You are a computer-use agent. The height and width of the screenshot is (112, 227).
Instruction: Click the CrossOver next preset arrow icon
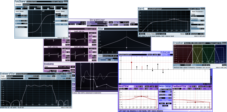pos(221,43)
